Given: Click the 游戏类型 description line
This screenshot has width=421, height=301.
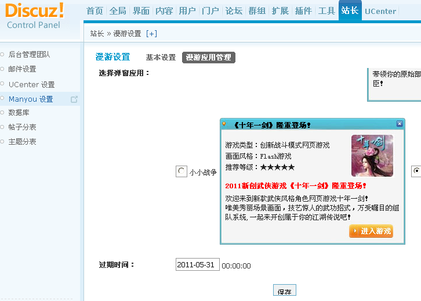Looking at the screenshot, I should point(277,145).
